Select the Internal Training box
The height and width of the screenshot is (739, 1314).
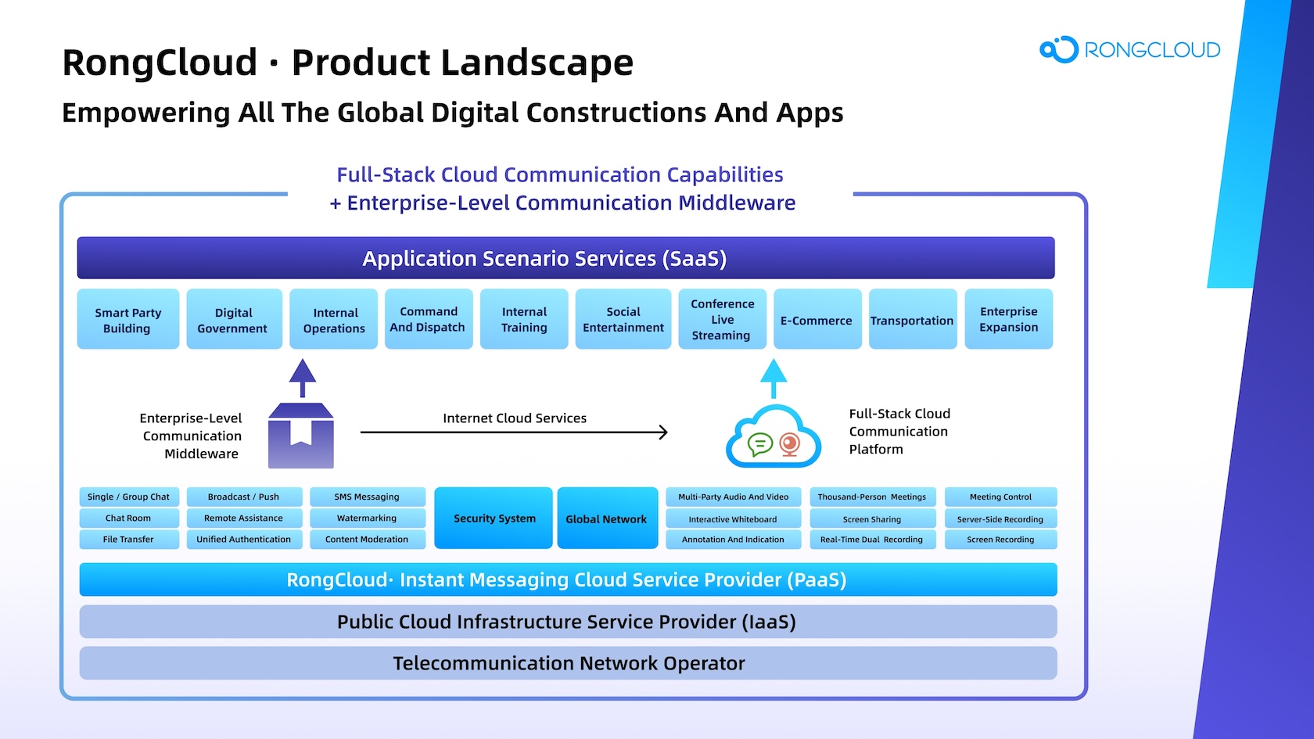pos(524,319)
